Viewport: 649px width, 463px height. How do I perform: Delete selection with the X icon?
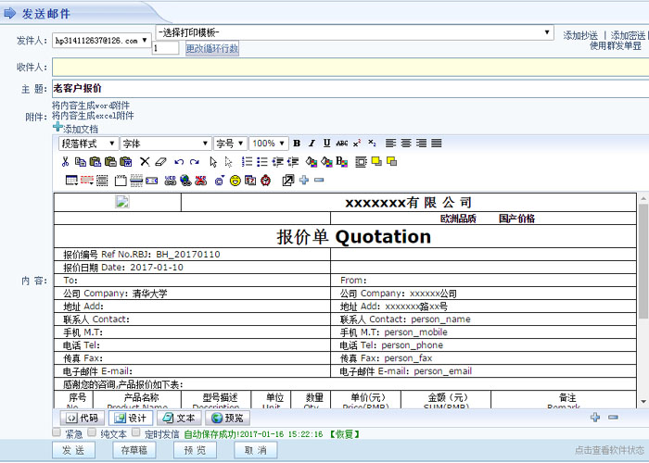tap(144, 162)
